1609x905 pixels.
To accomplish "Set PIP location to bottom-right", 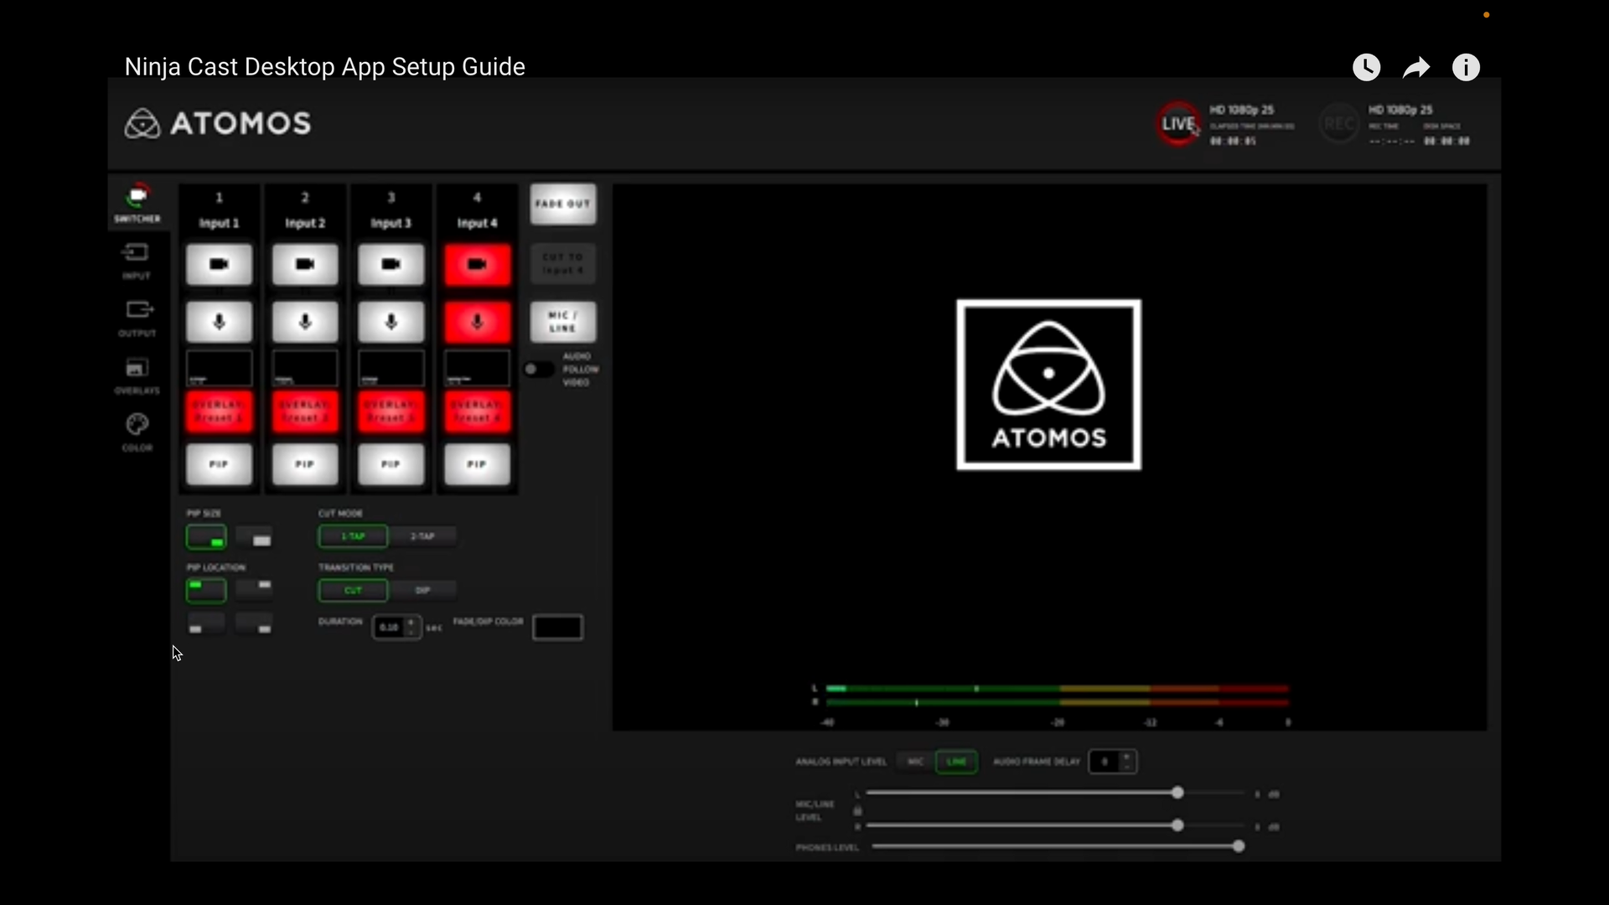I will click(254, 623).
